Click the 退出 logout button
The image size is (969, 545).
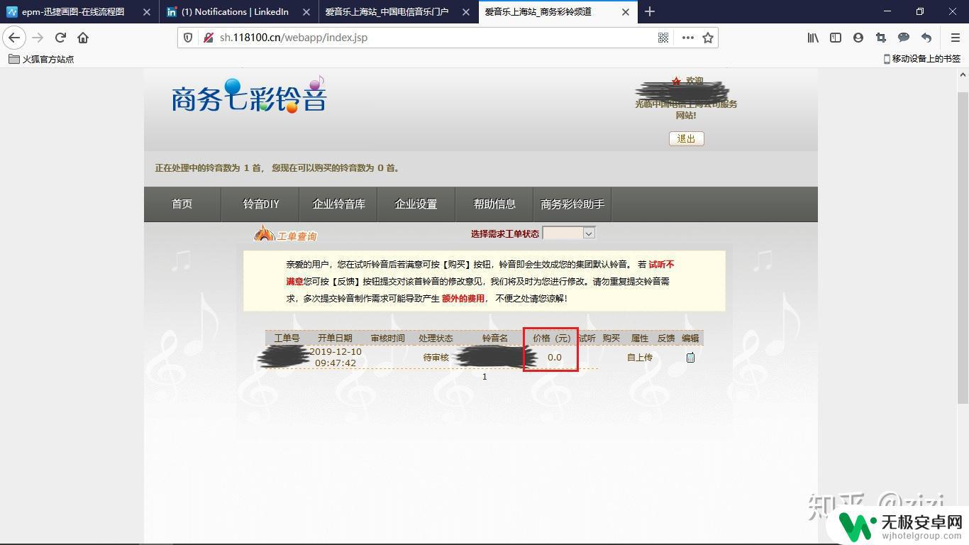click(x=686, y=138)
